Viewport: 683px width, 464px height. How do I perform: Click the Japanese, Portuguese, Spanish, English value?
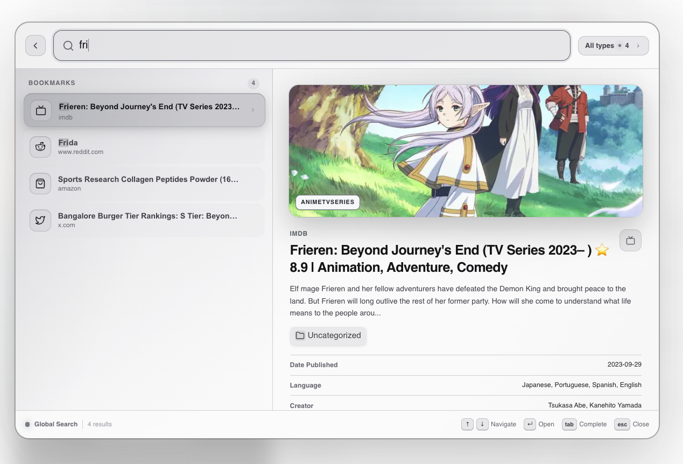[x=582, y=385]
